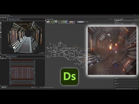Open the 3D view Environment menu

click(14, 21)
